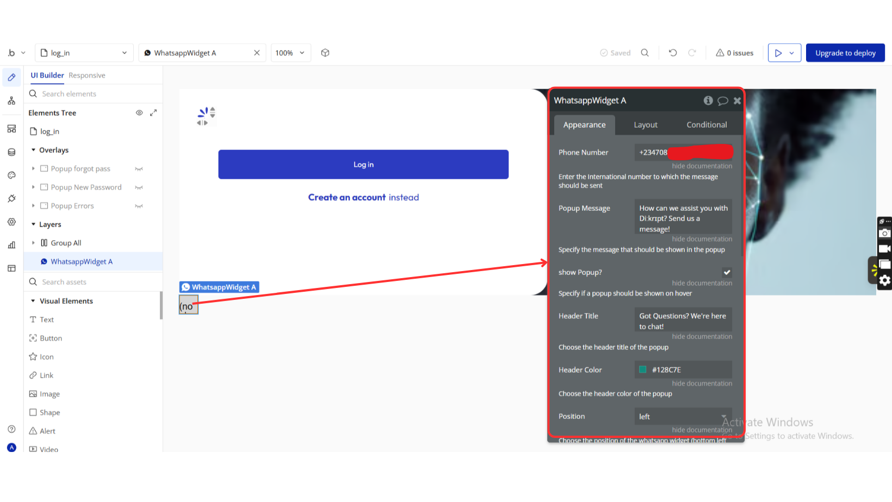Viewport: 892px width, 502px height.
Task: Open the Position dropdown set to left
Action: pyautogui.click(x=683, y=417)
